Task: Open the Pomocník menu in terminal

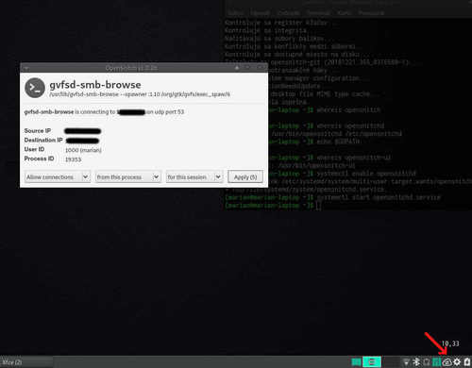Action: pos(371,13)
